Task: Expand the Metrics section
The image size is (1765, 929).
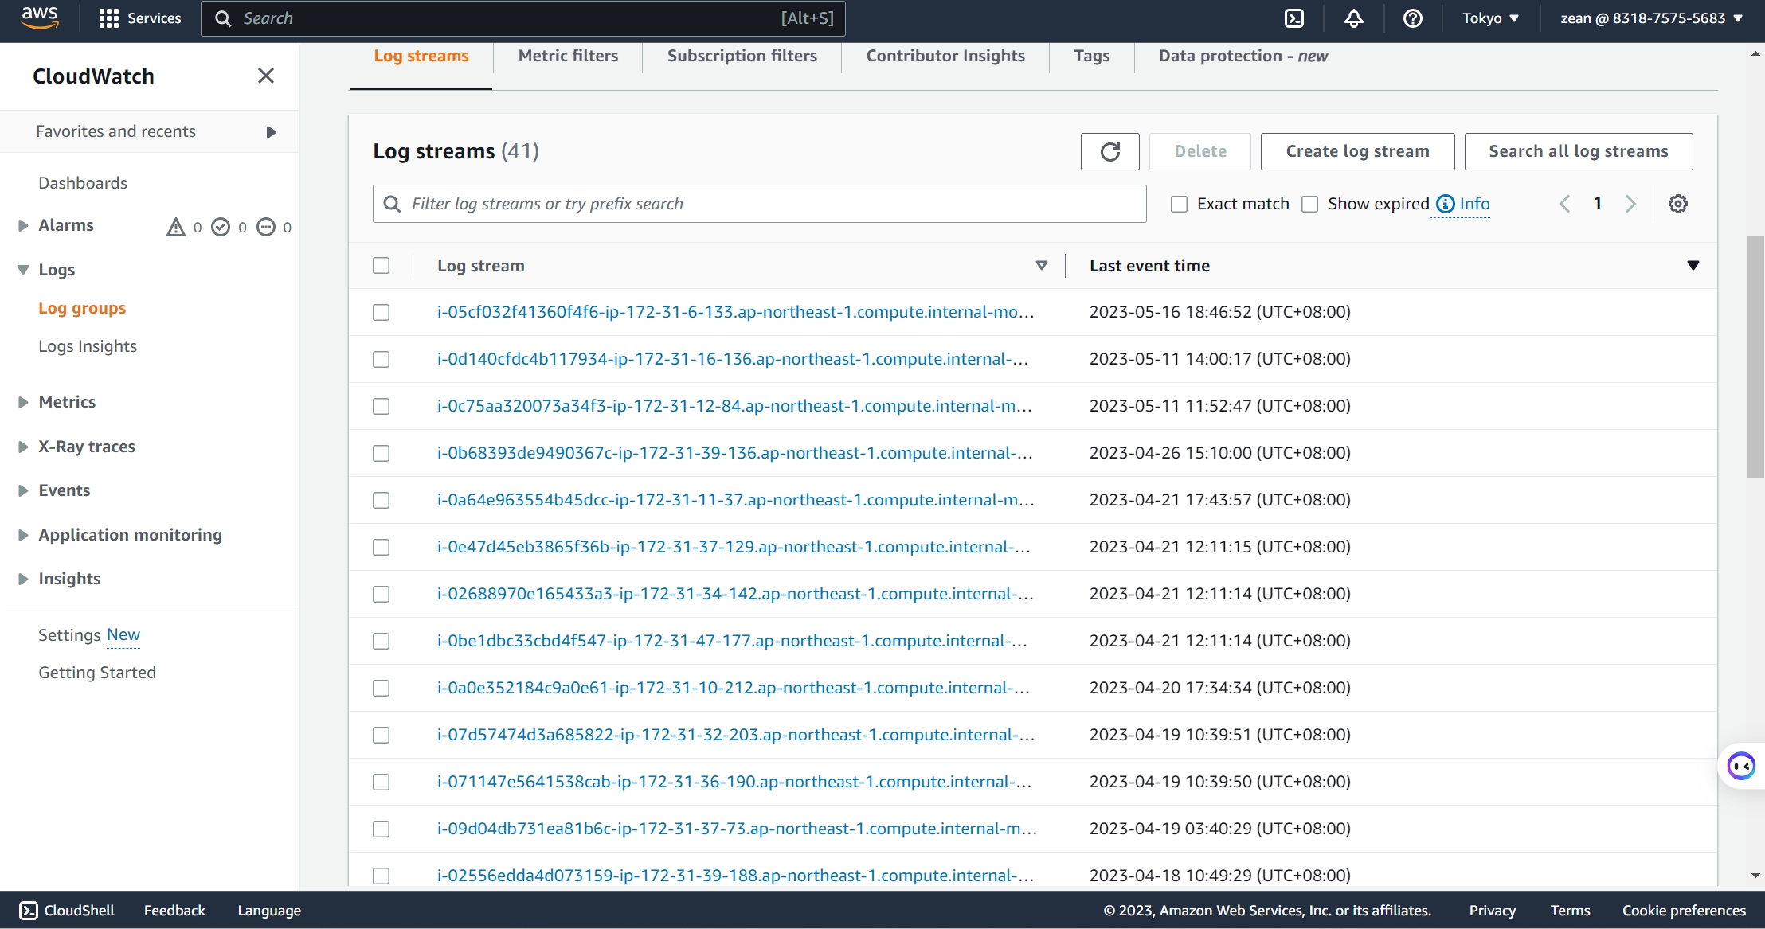Action: tap(23, 403)
